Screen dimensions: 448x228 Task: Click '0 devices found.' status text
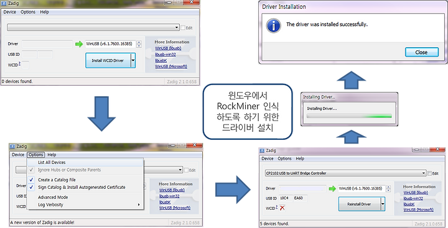(17, 81)
